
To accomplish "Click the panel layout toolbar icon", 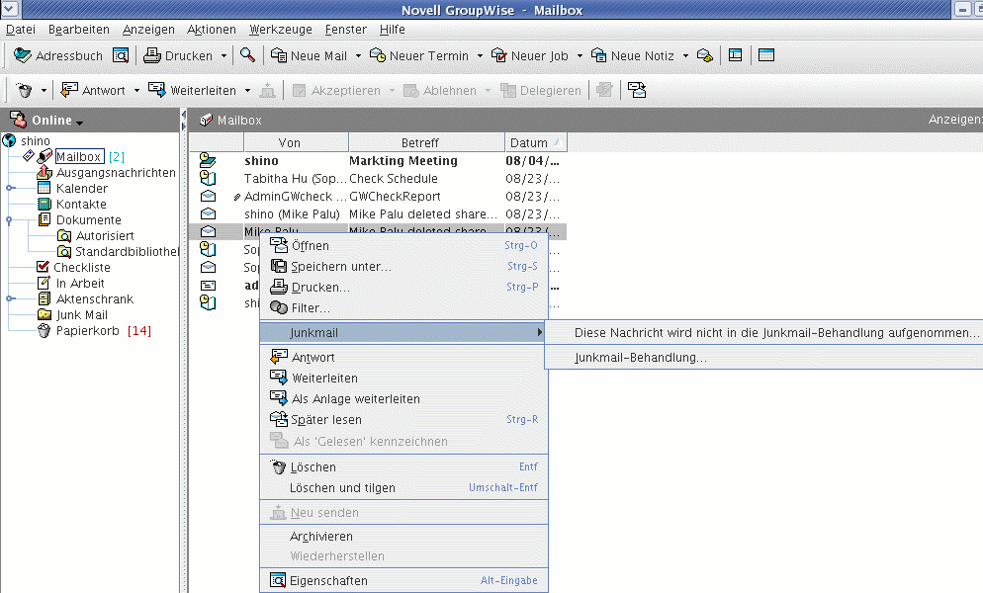I will 736,55.
